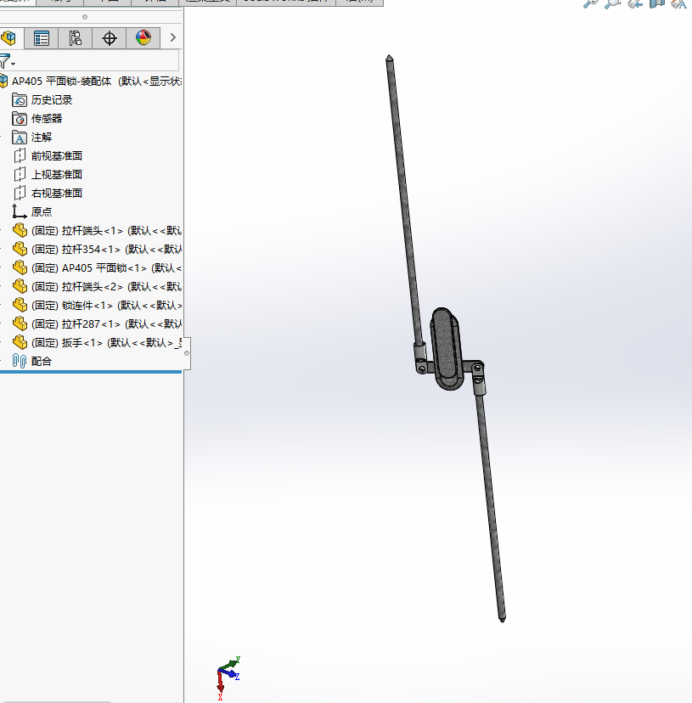Select the 配合 mates folder label
This screenshot has width=692, height=703.
point(42,361)
